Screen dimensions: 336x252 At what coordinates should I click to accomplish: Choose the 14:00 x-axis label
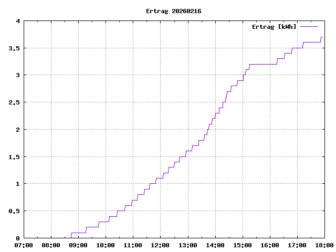tap(215, 245)
